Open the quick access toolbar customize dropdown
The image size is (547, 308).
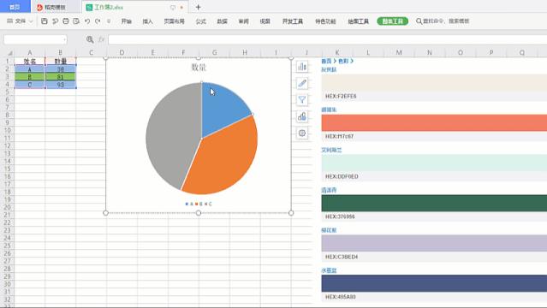coord(109,21)
